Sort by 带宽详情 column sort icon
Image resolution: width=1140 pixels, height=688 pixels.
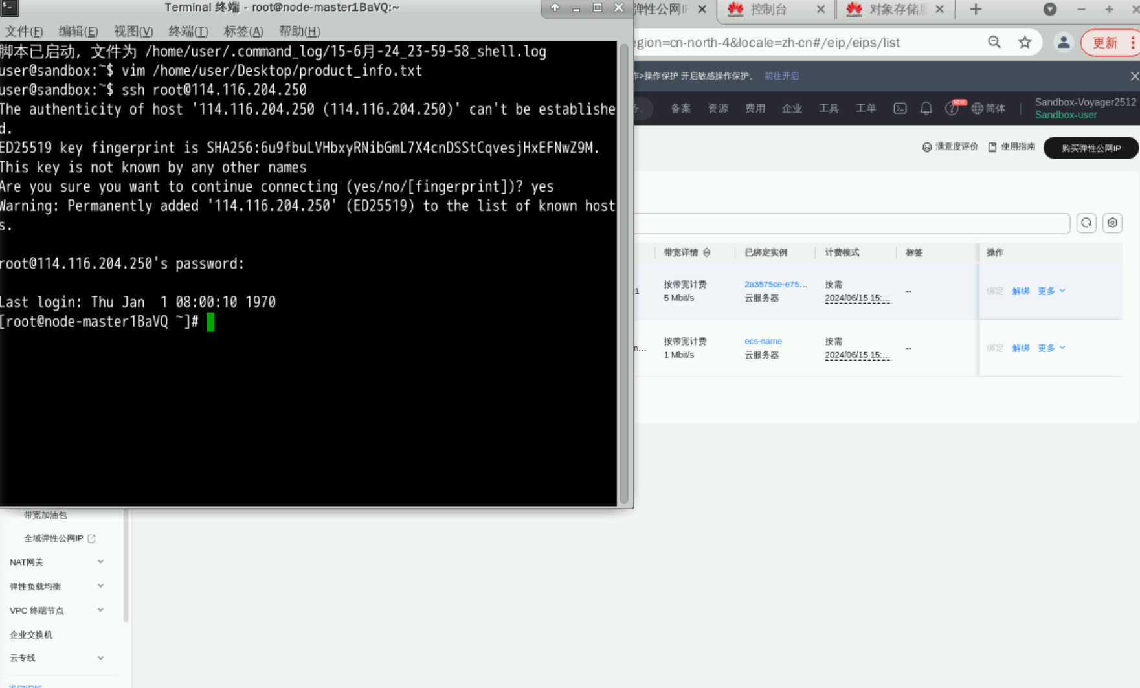[706, 252]
